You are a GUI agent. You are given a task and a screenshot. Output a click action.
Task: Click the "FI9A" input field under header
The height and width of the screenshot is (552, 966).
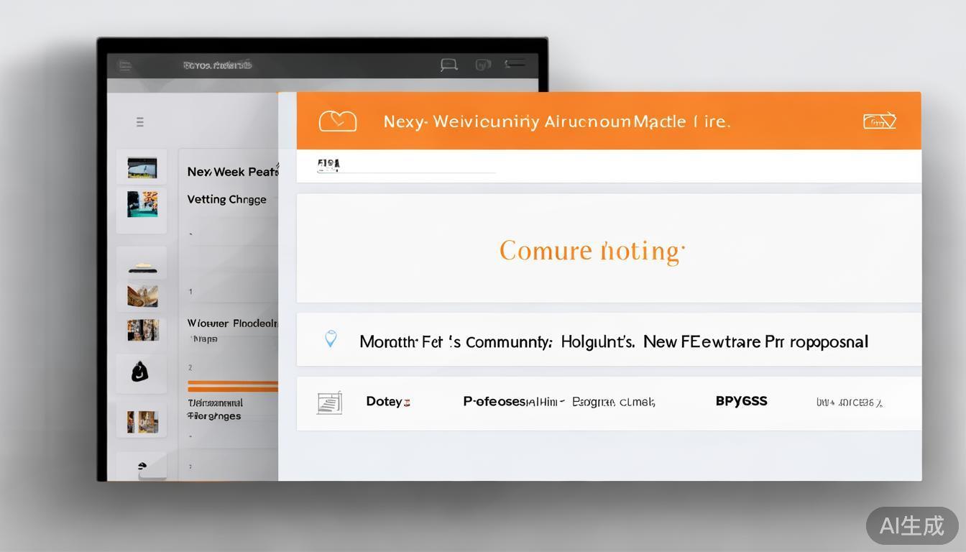tap(406, 166)
